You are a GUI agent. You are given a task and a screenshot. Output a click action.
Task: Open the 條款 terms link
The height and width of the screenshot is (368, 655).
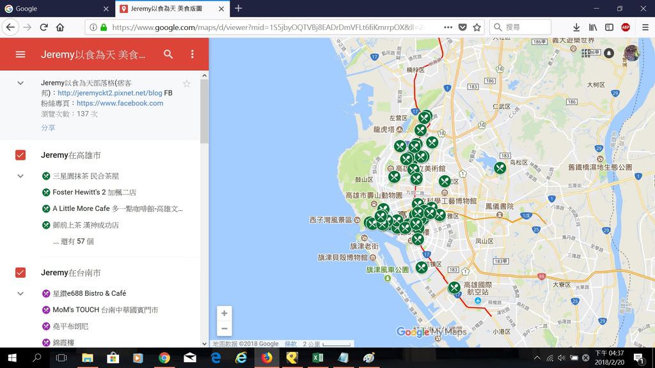(x=291, y=344)
